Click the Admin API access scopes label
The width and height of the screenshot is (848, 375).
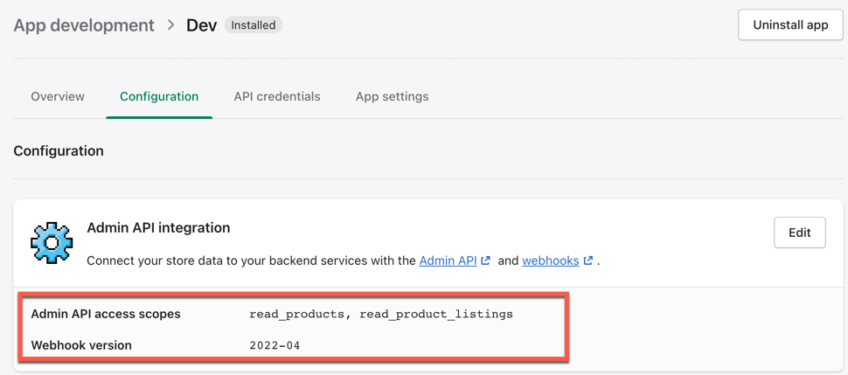[106, 314]
